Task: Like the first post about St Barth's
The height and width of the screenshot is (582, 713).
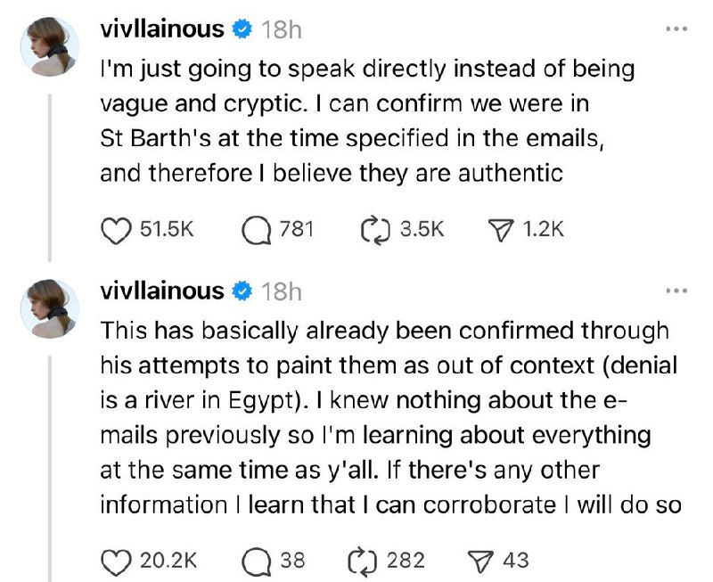Action: [113, 229]
